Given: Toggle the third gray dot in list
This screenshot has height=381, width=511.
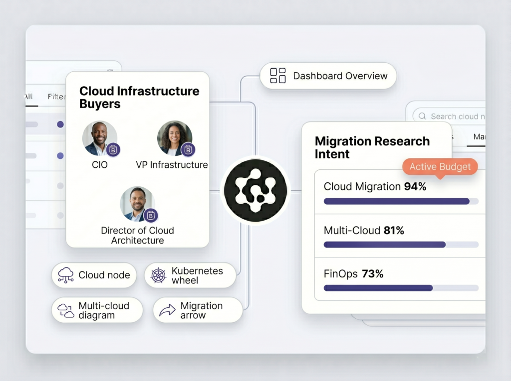Looking at the screenshot, I should 60,186.
